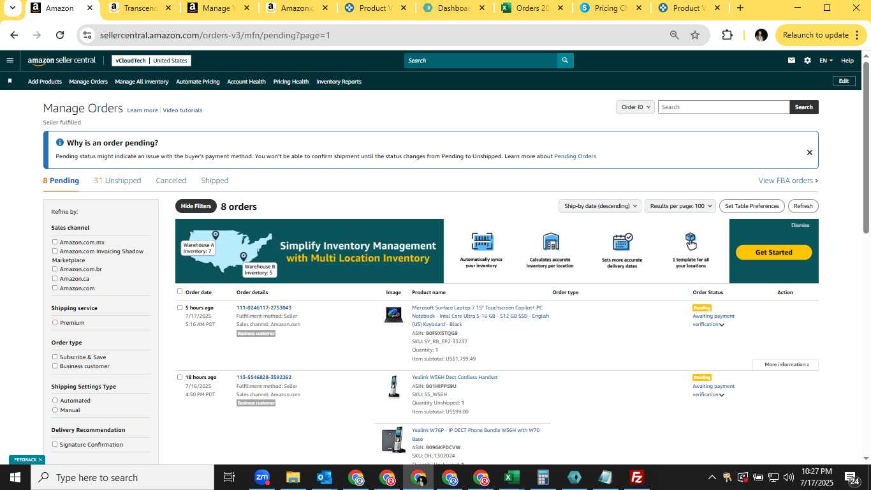Check the Signature Confirmation filter
Image resolution: width=871 pixels, height=490 pixels.
point(55,444)
